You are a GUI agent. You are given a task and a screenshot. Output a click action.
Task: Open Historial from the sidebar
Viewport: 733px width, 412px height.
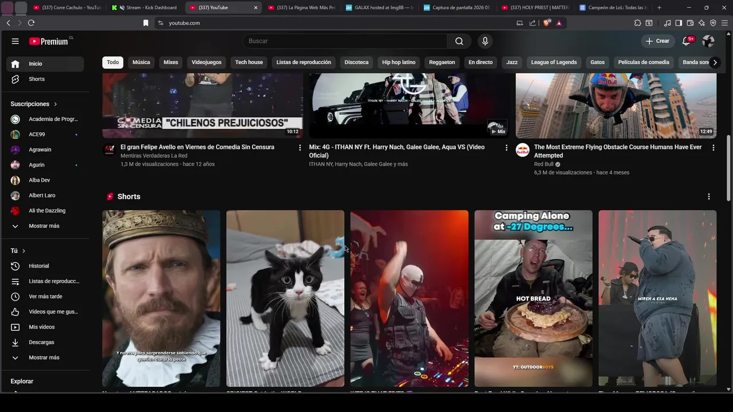[x=46, y=266]
